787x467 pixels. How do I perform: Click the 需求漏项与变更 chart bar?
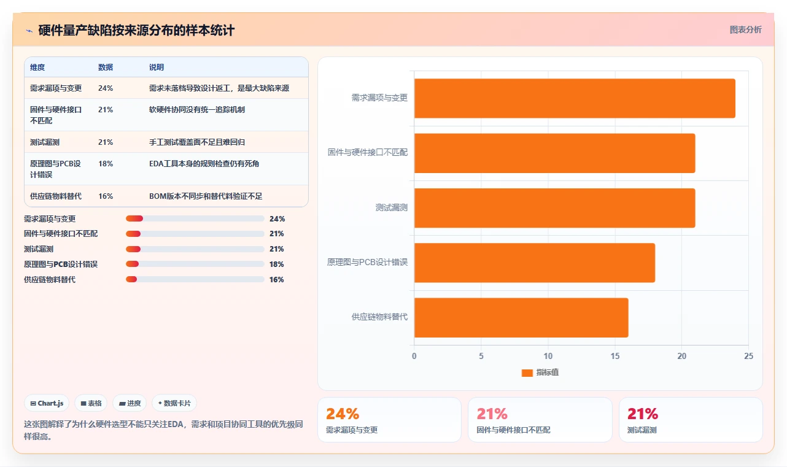point(575,98)
